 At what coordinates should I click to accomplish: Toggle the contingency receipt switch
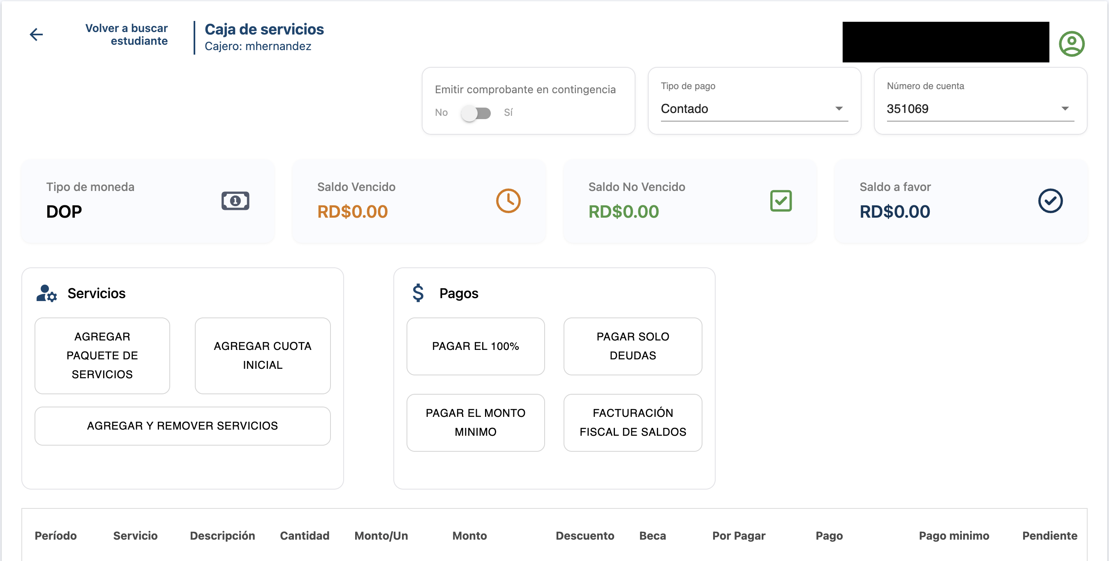point(476,113)
